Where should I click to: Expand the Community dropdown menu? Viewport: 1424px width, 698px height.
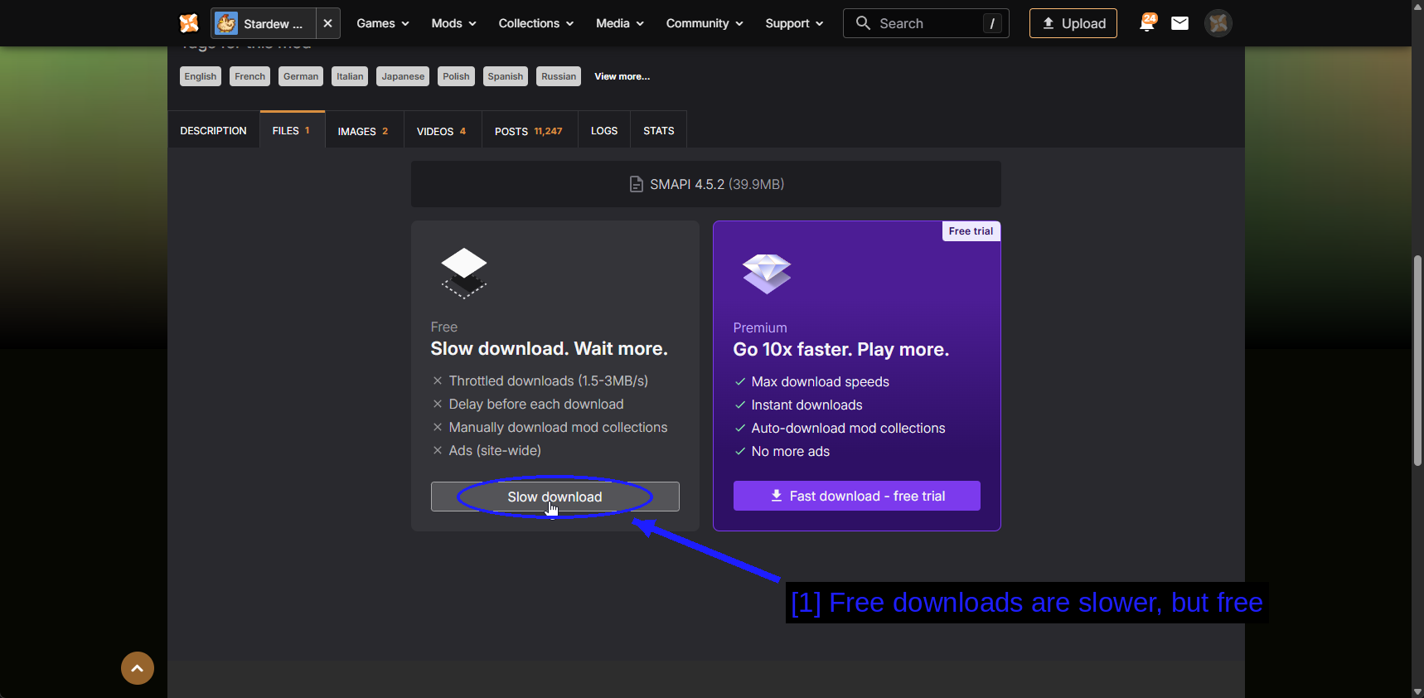coord(705,23)
